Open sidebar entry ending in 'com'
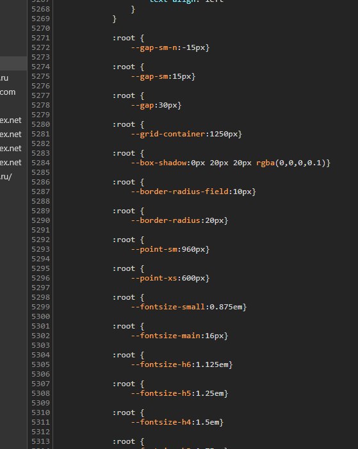358x449 pixels. pyautogui.click(x=8, y=92)
